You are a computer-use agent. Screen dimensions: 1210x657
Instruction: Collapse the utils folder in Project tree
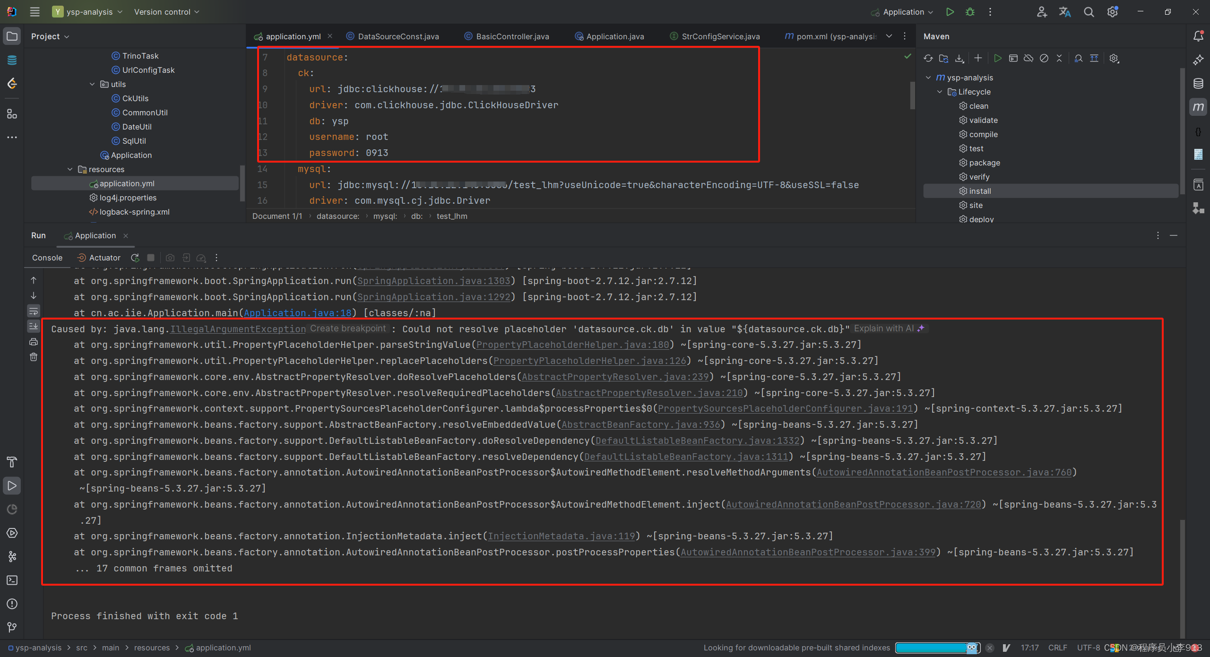(92, 84)
